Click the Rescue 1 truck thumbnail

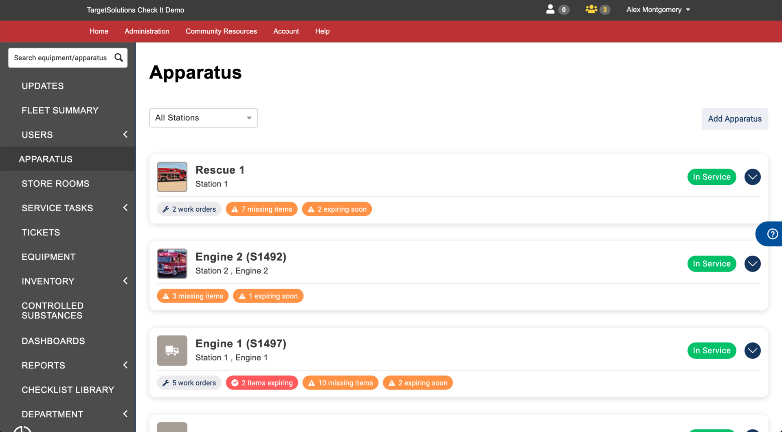172,177
